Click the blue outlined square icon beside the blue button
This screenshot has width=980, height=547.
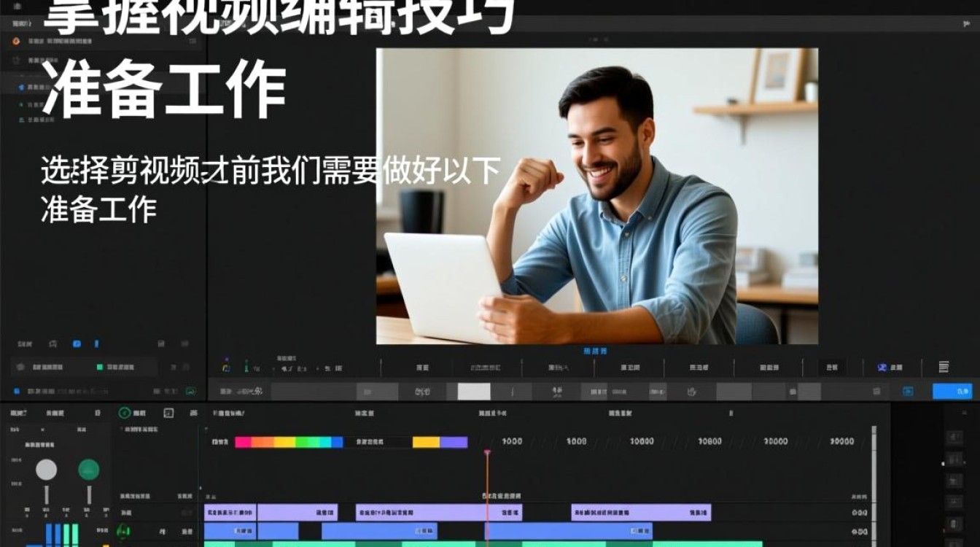tap(908, 392)
